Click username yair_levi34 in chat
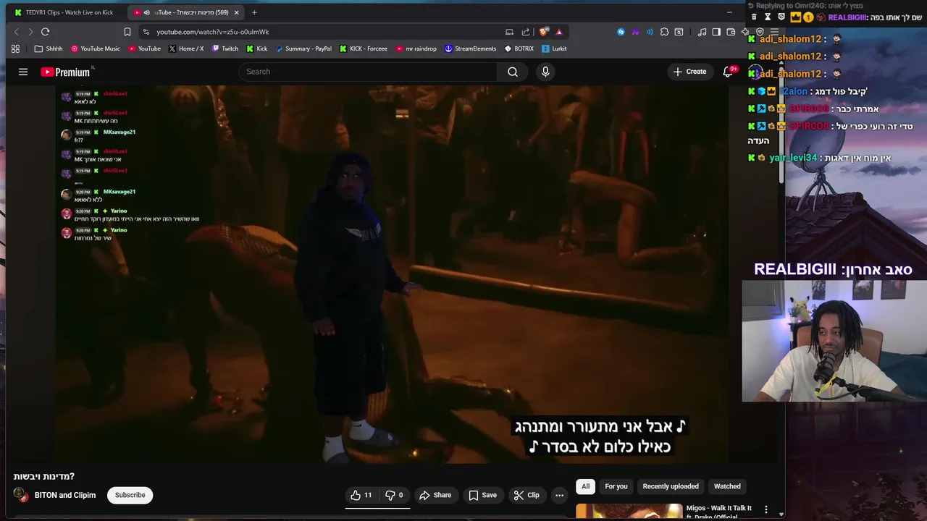This screenshot has height=521, width=927. click(x=793, y=158)
